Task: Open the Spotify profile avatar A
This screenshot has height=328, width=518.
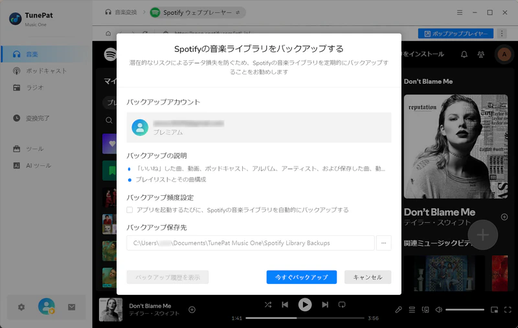Action: [504, 54]
